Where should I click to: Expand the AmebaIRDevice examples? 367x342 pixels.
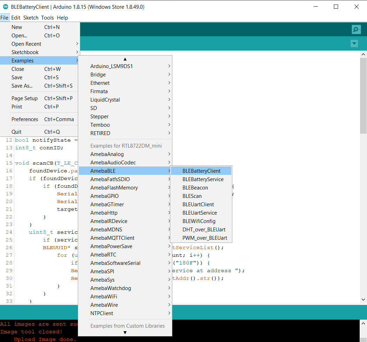pos(125,221)
